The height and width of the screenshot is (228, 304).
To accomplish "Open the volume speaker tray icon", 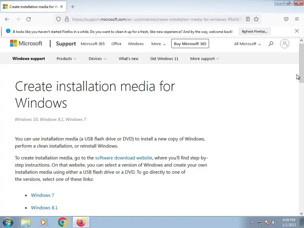I will tap(274, 222).
